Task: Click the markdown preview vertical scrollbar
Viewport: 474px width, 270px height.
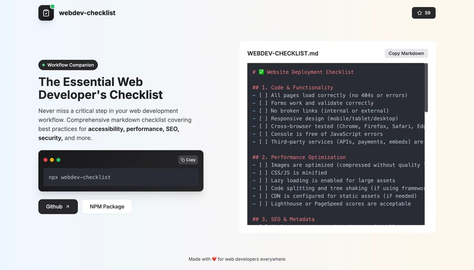Action: pyautogui.click(x=426, y=88)
